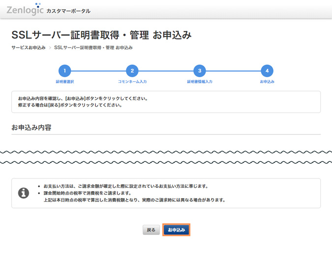This screenshot has width=332, height=254.
Task: Click the お申込み step label under circle 4
Action: 267,81
